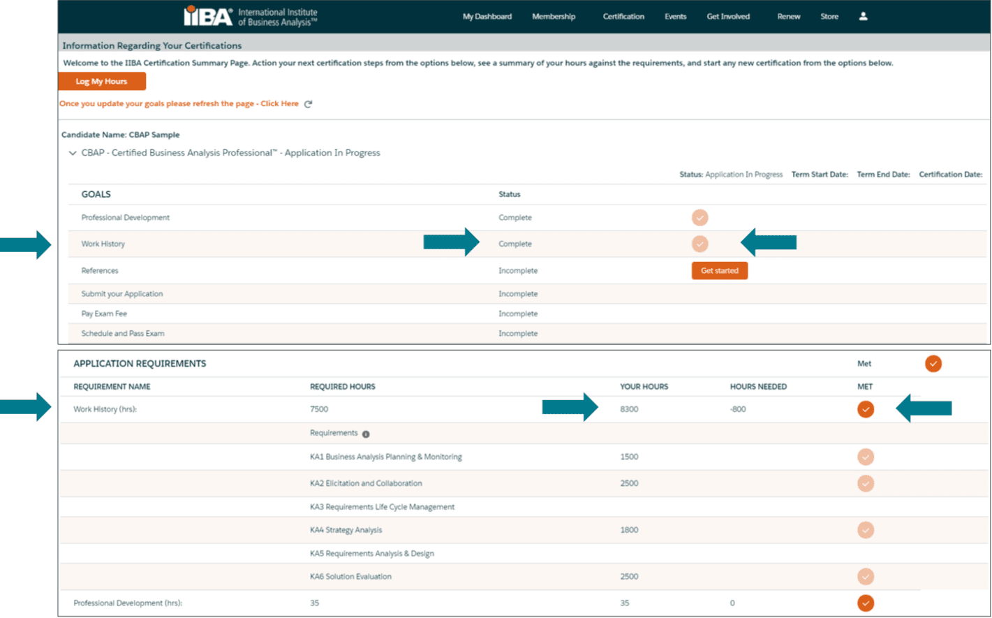Click the 1800 hours value for KA4
The height and width of the screenshot is (618, 992).
point(629,530)
